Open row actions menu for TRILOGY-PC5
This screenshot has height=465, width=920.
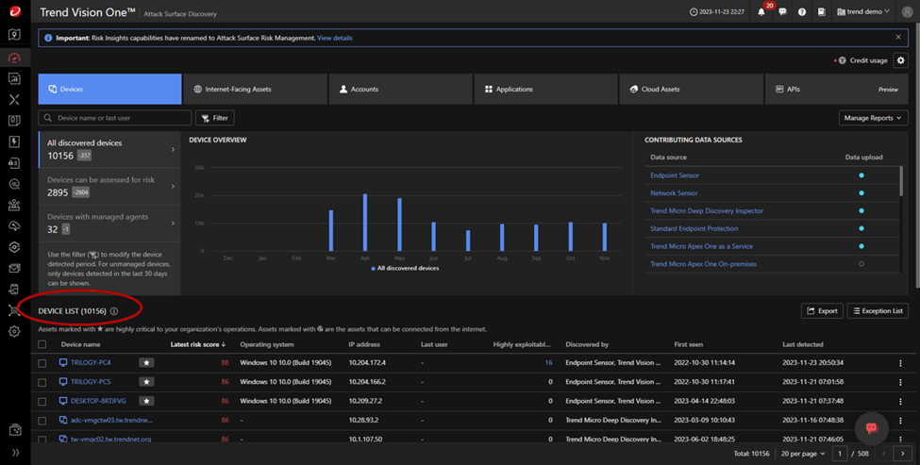click(x=900, y=382)
